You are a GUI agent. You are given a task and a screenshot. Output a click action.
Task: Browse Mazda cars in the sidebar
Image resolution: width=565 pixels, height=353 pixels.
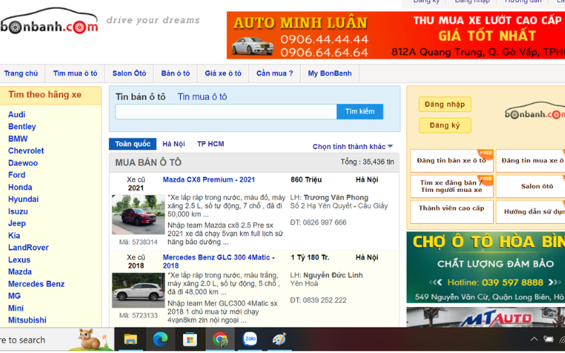(x=20, y=272)
